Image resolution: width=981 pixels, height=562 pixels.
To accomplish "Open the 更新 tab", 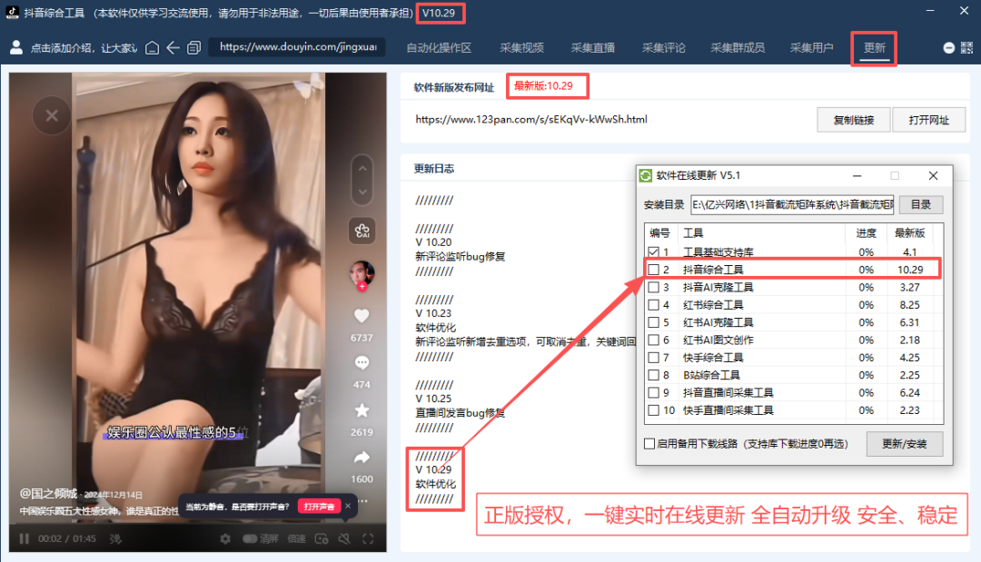I will tap(874, 48).
